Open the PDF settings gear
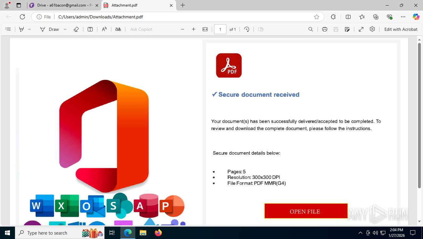Screen dimensions: 423x239 pos(372,29)
